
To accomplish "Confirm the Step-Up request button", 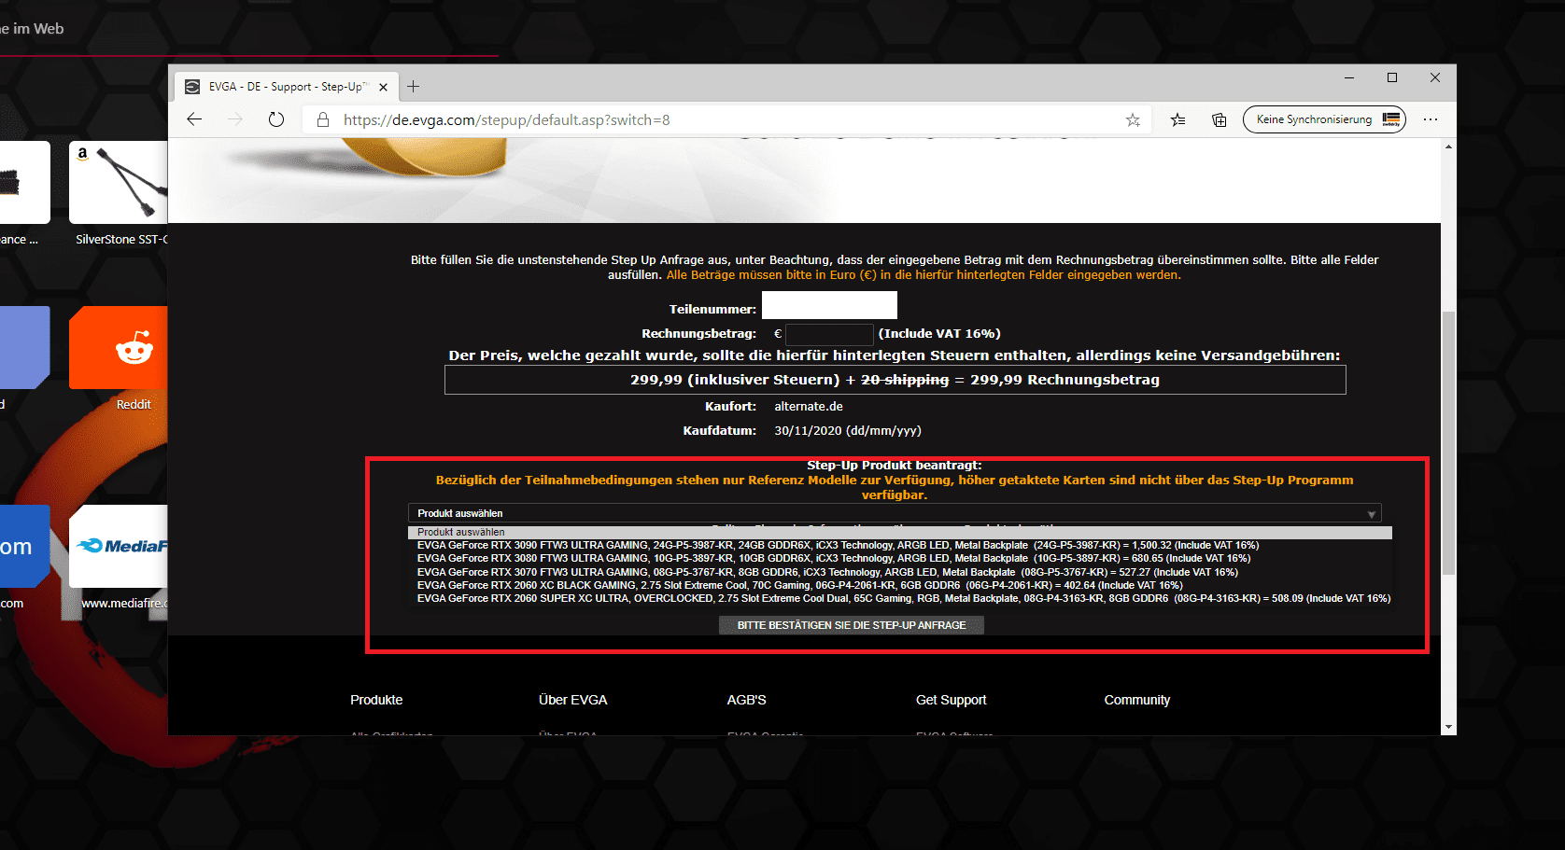I will pyautogui.click(x=852, y=625).
